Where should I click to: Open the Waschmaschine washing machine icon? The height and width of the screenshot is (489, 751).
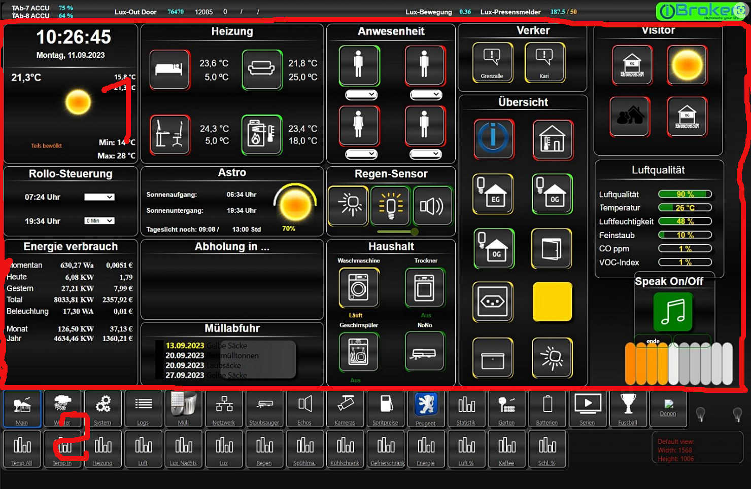click(359, 288)
